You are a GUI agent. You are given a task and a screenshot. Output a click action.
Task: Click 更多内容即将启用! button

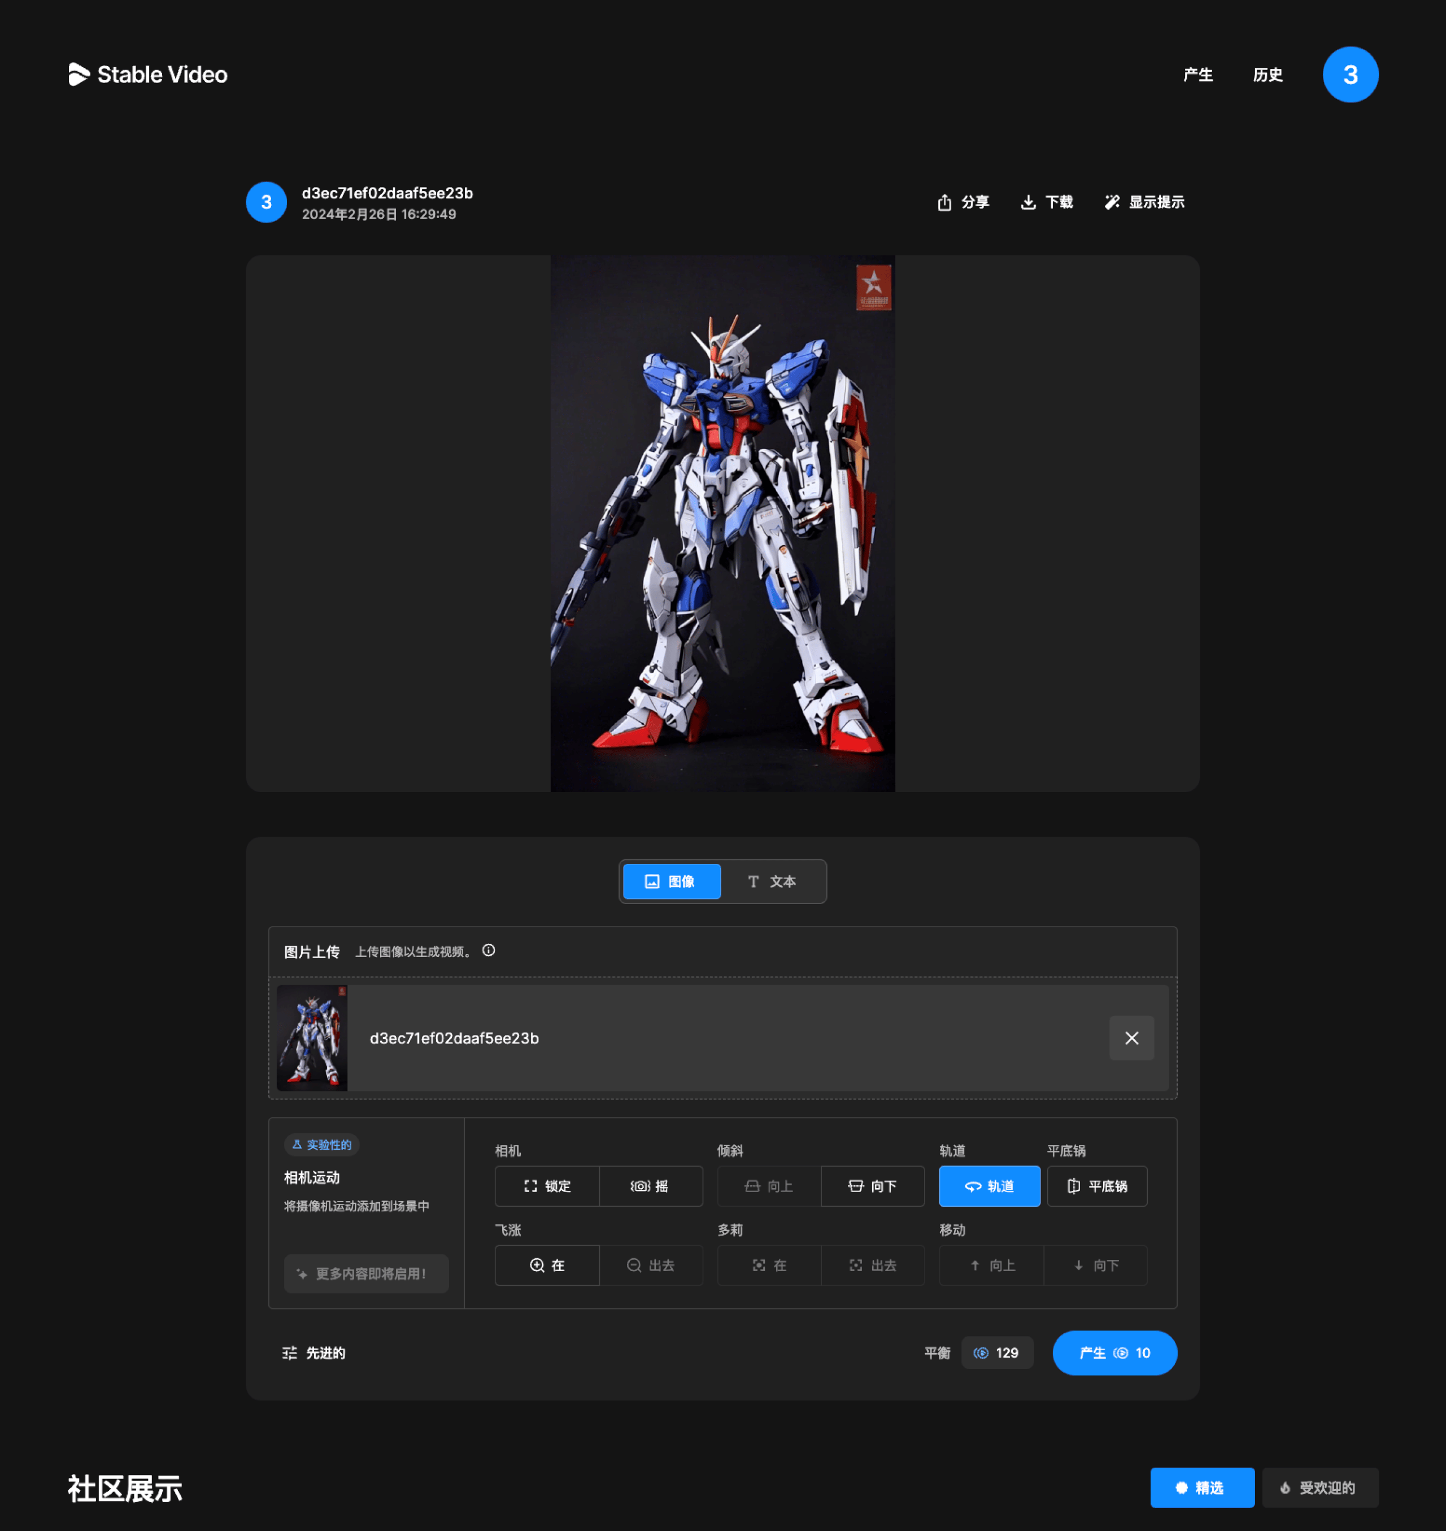point(366,1273)
